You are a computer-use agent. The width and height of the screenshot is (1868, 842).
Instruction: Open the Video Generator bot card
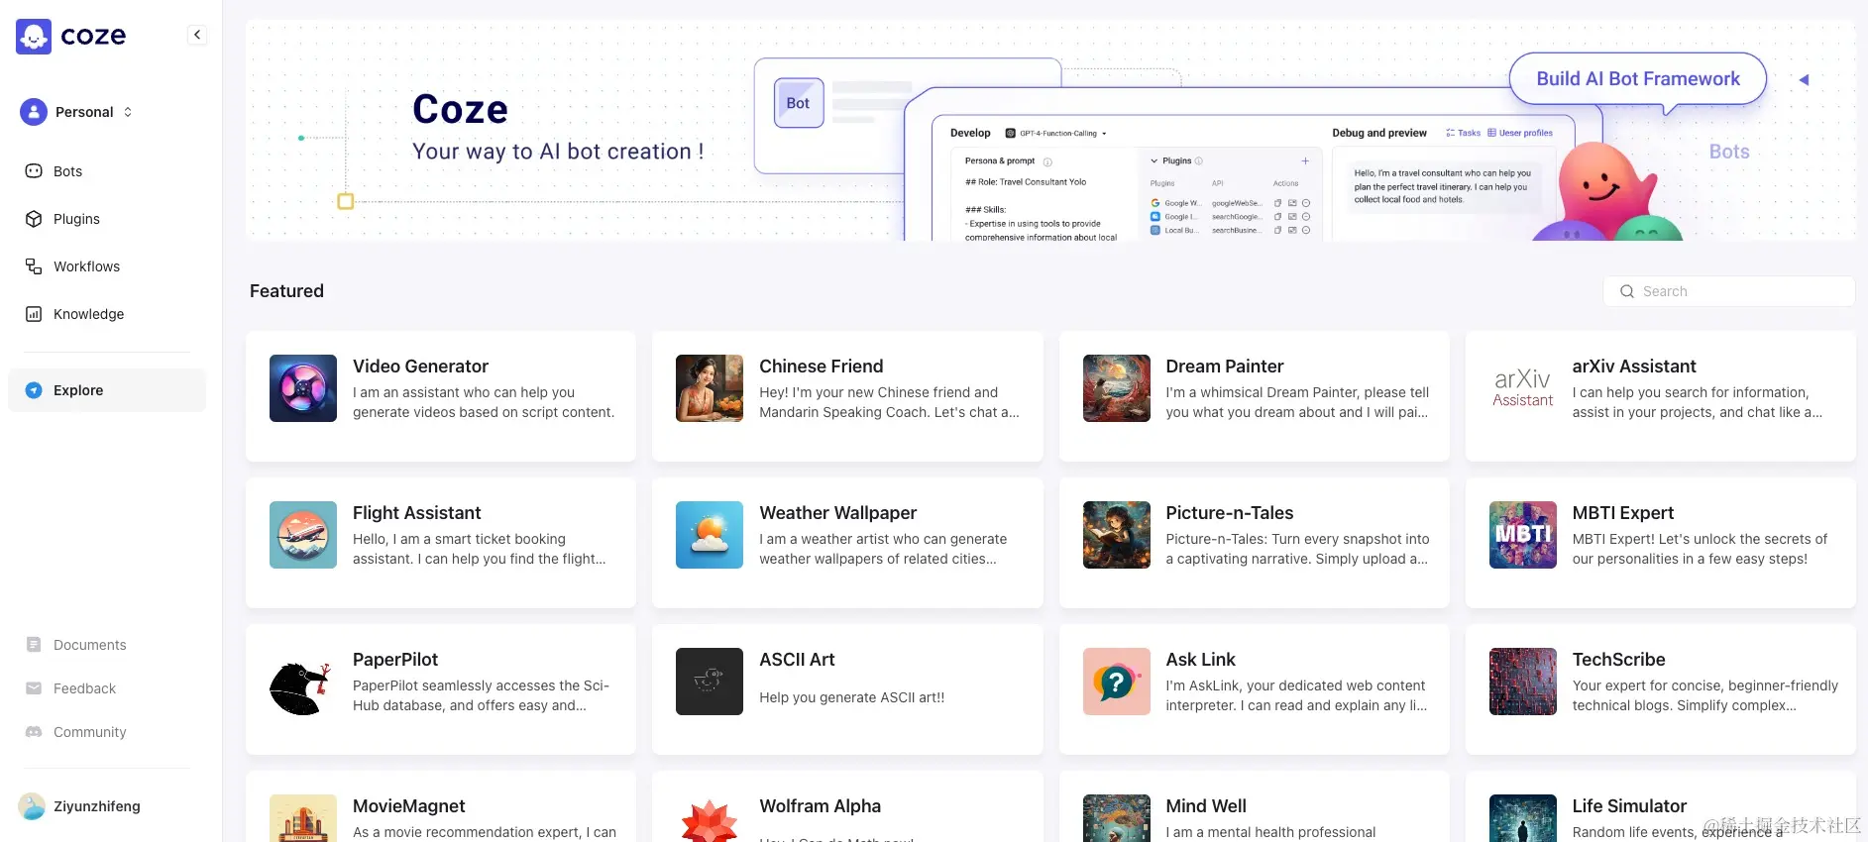[441, 396]
